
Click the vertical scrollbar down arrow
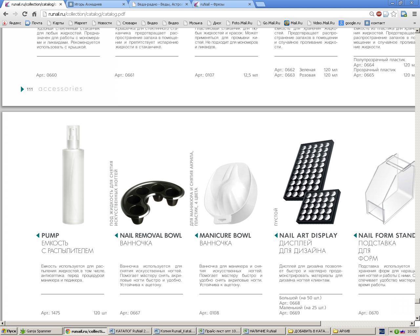point(417,318)
